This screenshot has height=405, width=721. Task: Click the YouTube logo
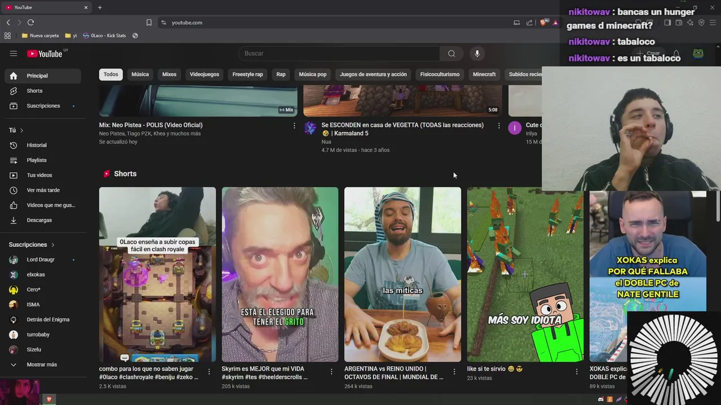(44, 53)
